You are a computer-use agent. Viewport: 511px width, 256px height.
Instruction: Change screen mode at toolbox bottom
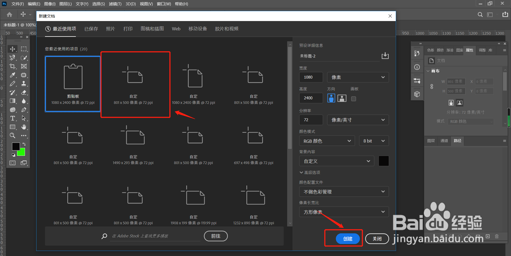pyautogui.click(x=24, y=163)
